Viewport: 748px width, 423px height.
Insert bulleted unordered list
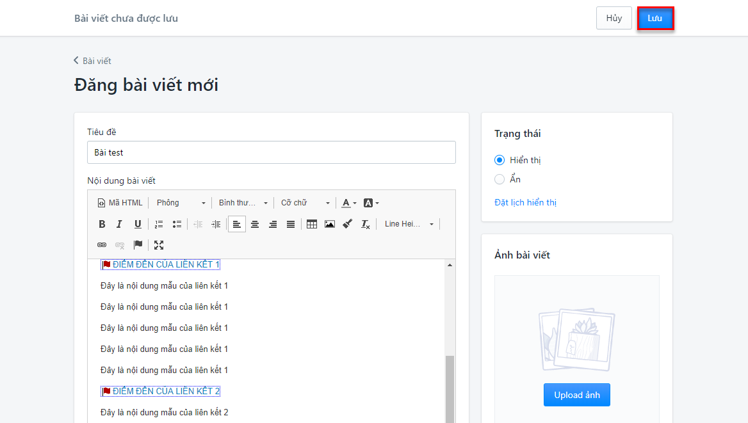[177, 224]
